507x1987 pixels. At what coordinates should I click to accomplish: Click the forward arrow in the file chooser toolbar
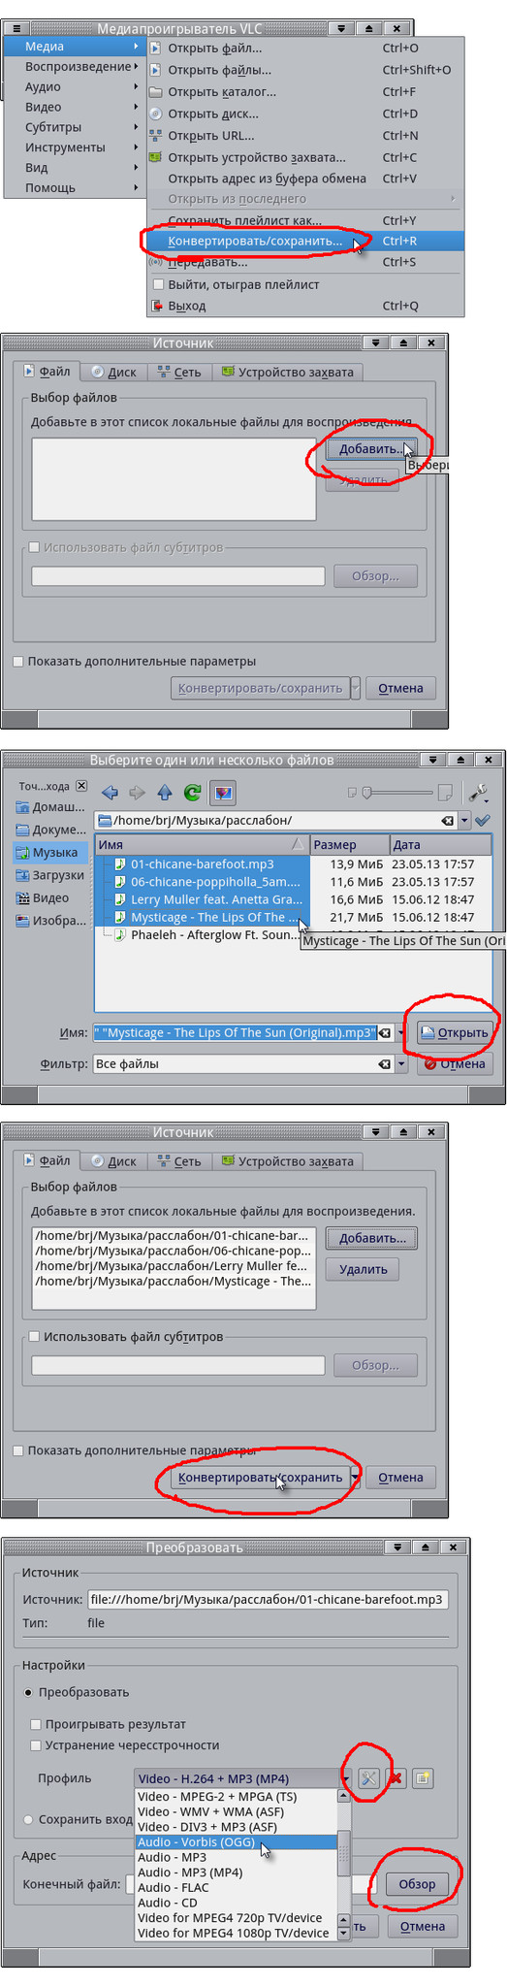pyautogui.click(x=137, y=793)
